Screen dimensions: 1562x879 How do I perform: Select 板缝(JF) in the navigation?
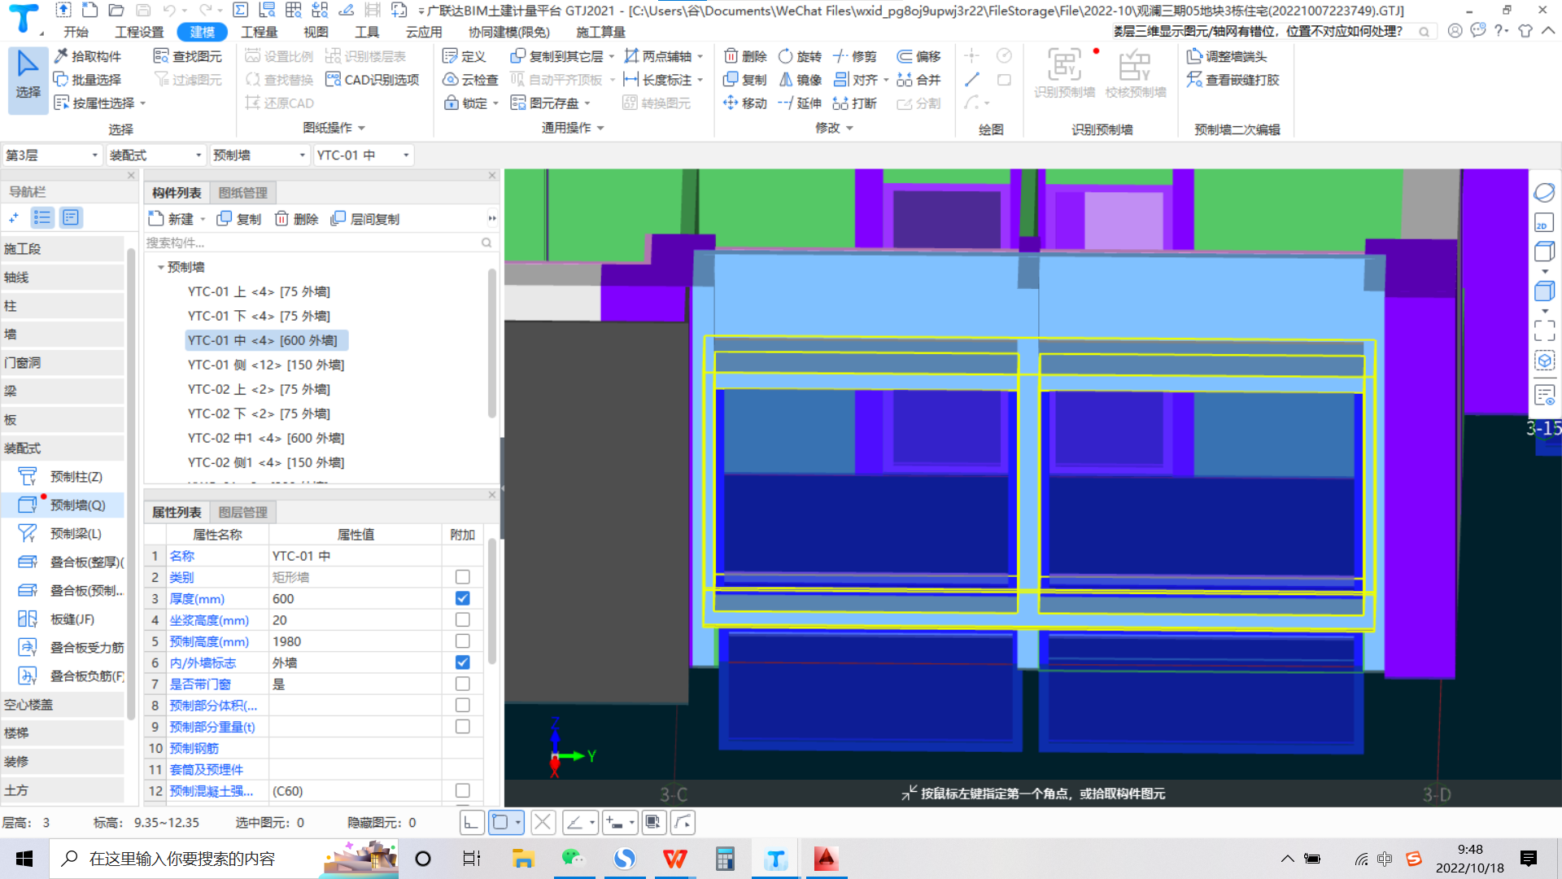point(63,619)
